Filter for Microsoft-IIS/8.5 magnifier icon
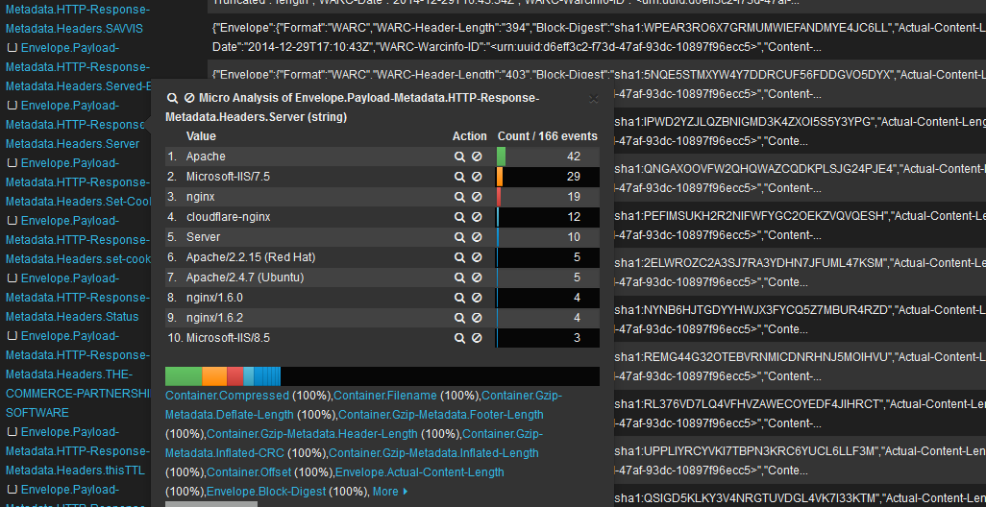The height and width of the screenshot is (507, 986). (x=459, y=338)
